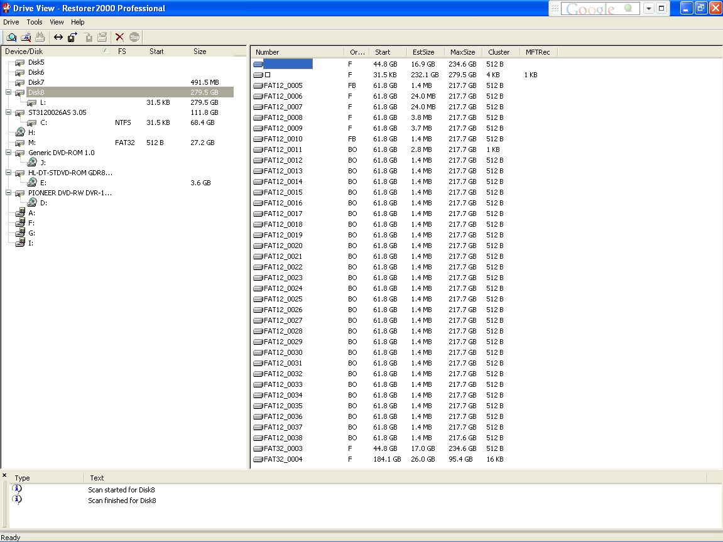
Task: Click the Type column header in log
Action: 46,478
